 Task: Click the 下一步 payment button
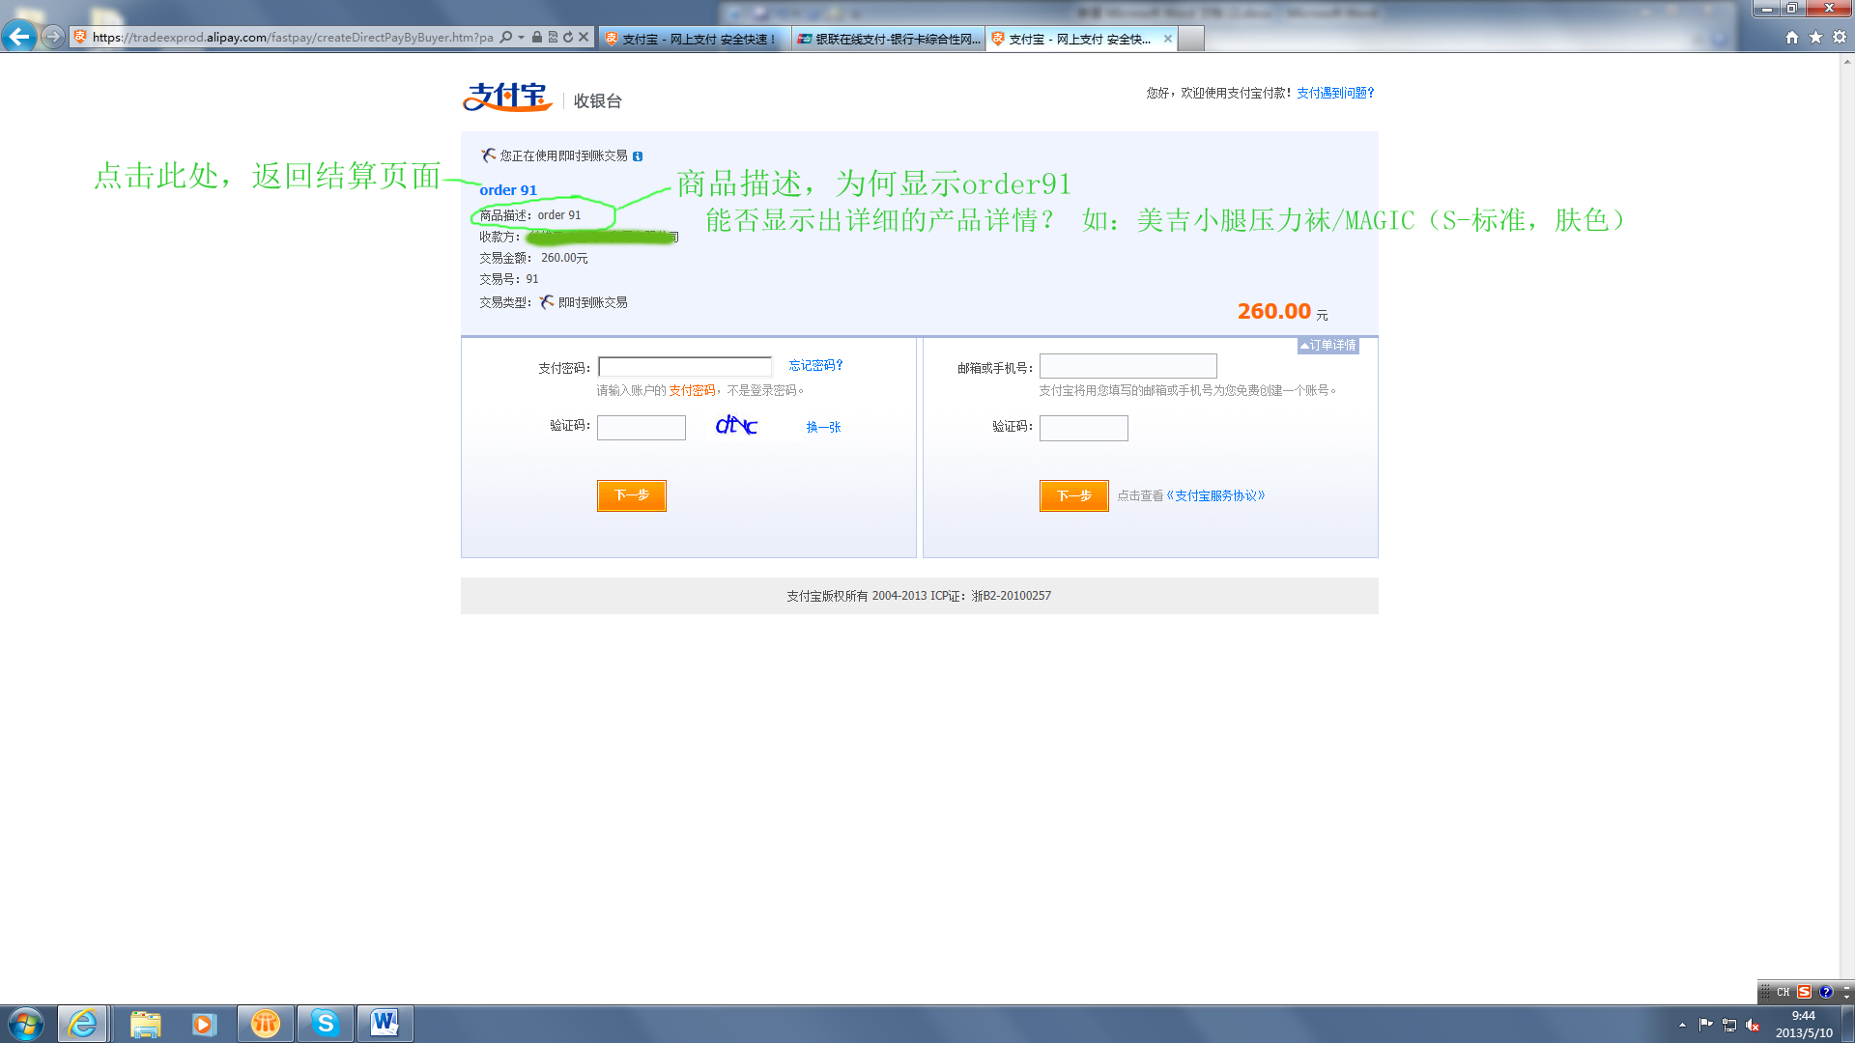(x=631, y=495)
